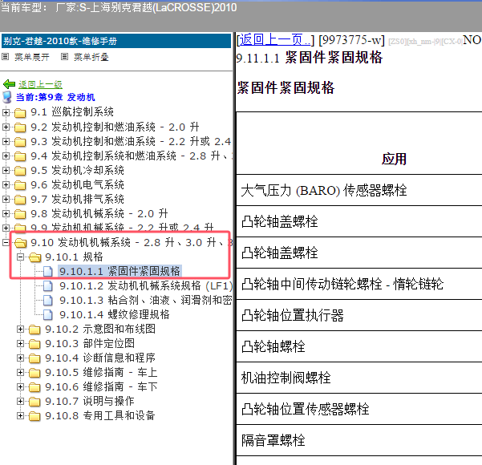This screenshot has width=482, height=465.
Task: Expand 9.10.8 专用工具和设备 node
Action: pyautogui.click(x=20, y=415)
